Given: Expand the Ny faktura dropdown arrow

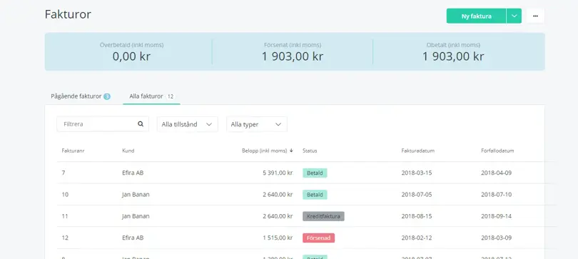Looking at the screenshot, I should 514,16.
